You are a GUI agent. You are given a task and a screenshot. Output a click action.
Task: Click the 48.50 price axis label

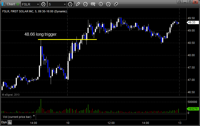click(x=191, y=43)
